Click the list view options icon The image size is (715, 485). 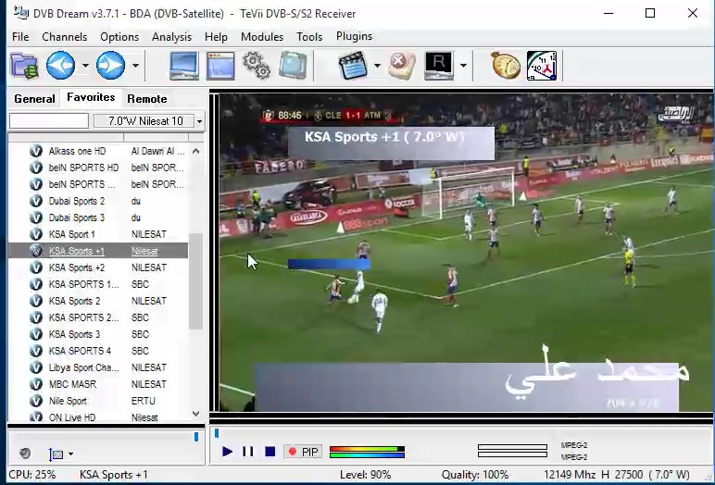click(x=56, y=454)
